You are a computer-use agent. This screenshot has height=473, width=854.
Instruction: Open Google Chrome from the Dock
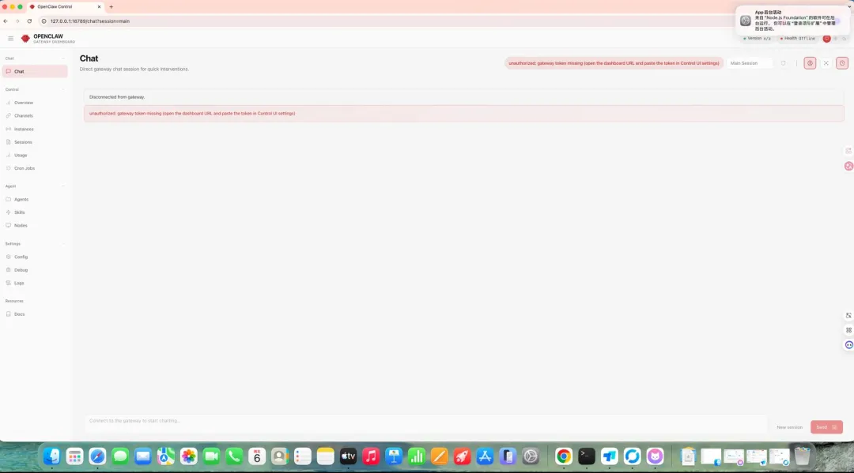[x=564, y=456]
